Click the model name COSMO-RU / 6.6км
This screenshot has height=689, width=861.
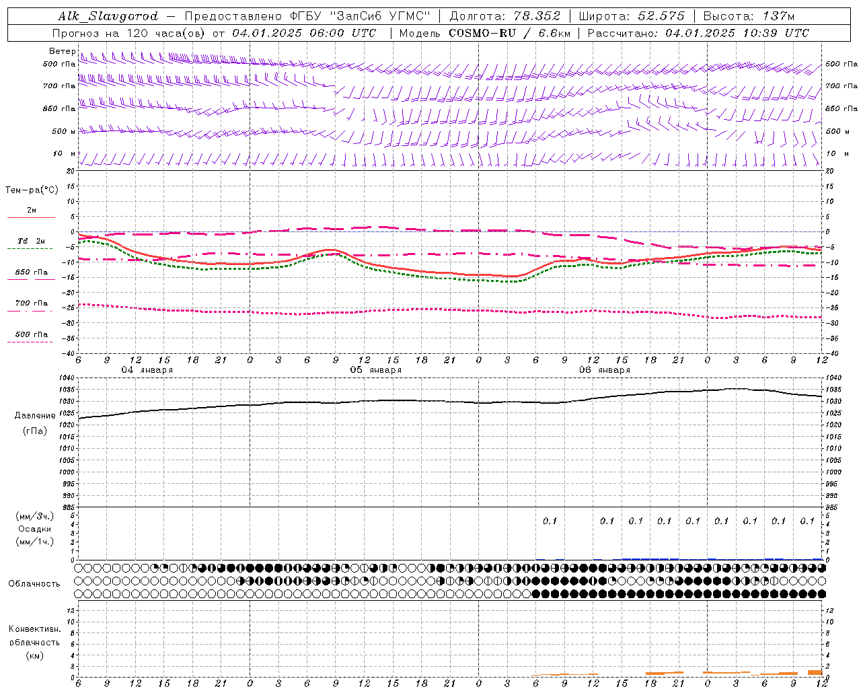pos(509,33)
